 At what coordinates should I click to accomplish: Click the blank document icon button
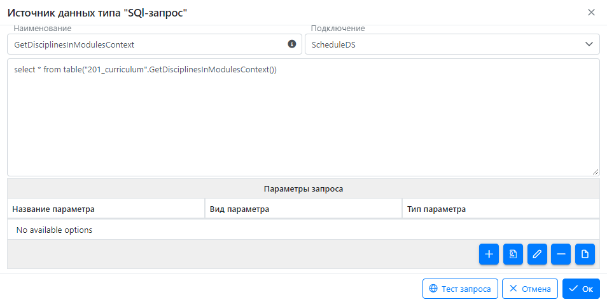coord(585,254)
